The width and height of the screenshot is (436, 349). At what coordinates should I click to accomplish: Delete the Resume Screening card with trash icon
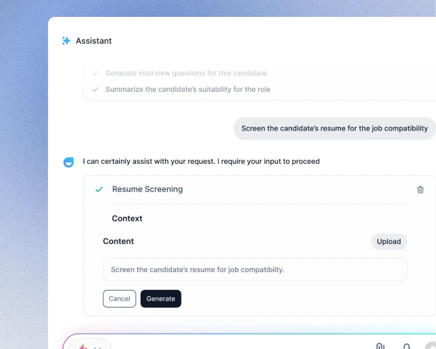(x=420, y=189)
